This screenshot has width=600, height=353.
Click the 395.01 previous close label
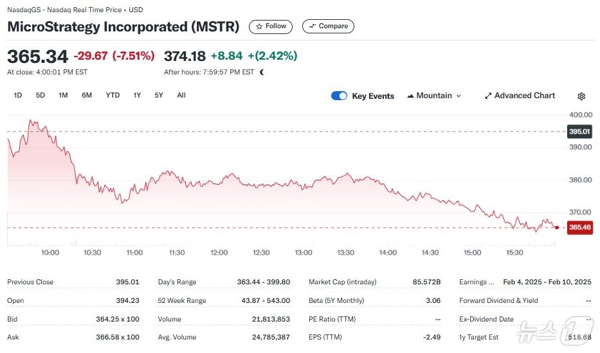tap(579, 132)
